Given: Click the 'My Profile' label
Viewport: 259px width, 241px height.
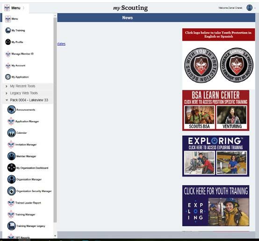Looking at the screenshot, I should (x=17, y=42).
